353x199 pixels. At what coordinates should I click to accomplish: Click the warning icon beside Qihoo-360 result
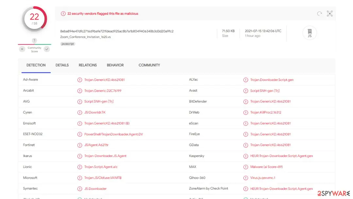click(x=245, y=178)
